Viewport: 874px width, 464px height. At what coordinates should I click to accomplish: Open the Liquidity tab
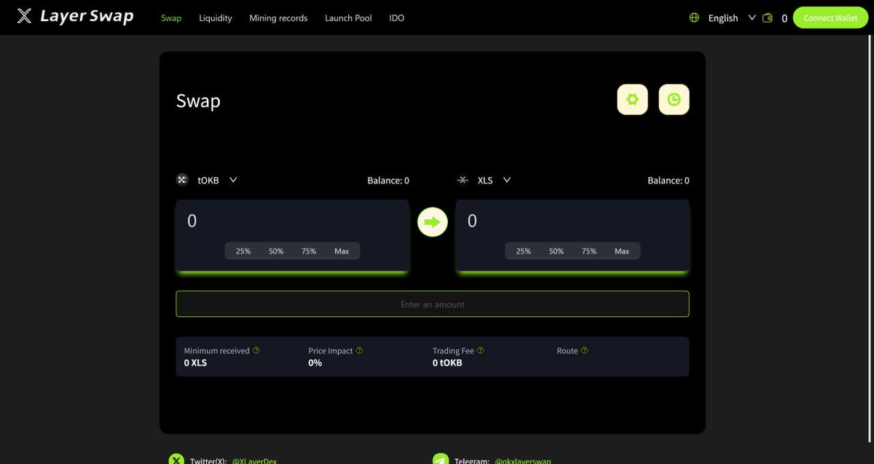tap(216, 17)
